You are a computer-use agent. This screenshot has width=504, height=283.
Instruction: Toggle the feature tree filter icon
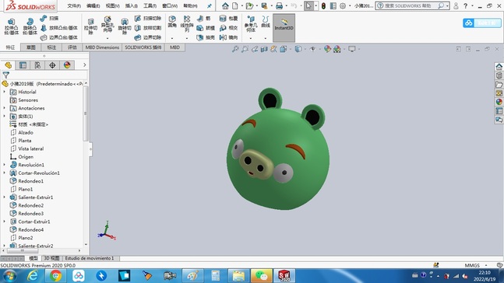[x=5, y=75]
